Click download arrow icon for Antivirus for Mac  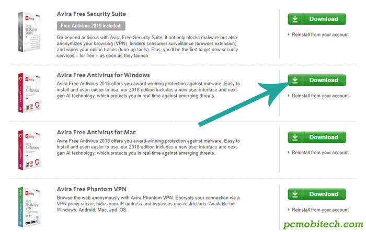[295, 137]
